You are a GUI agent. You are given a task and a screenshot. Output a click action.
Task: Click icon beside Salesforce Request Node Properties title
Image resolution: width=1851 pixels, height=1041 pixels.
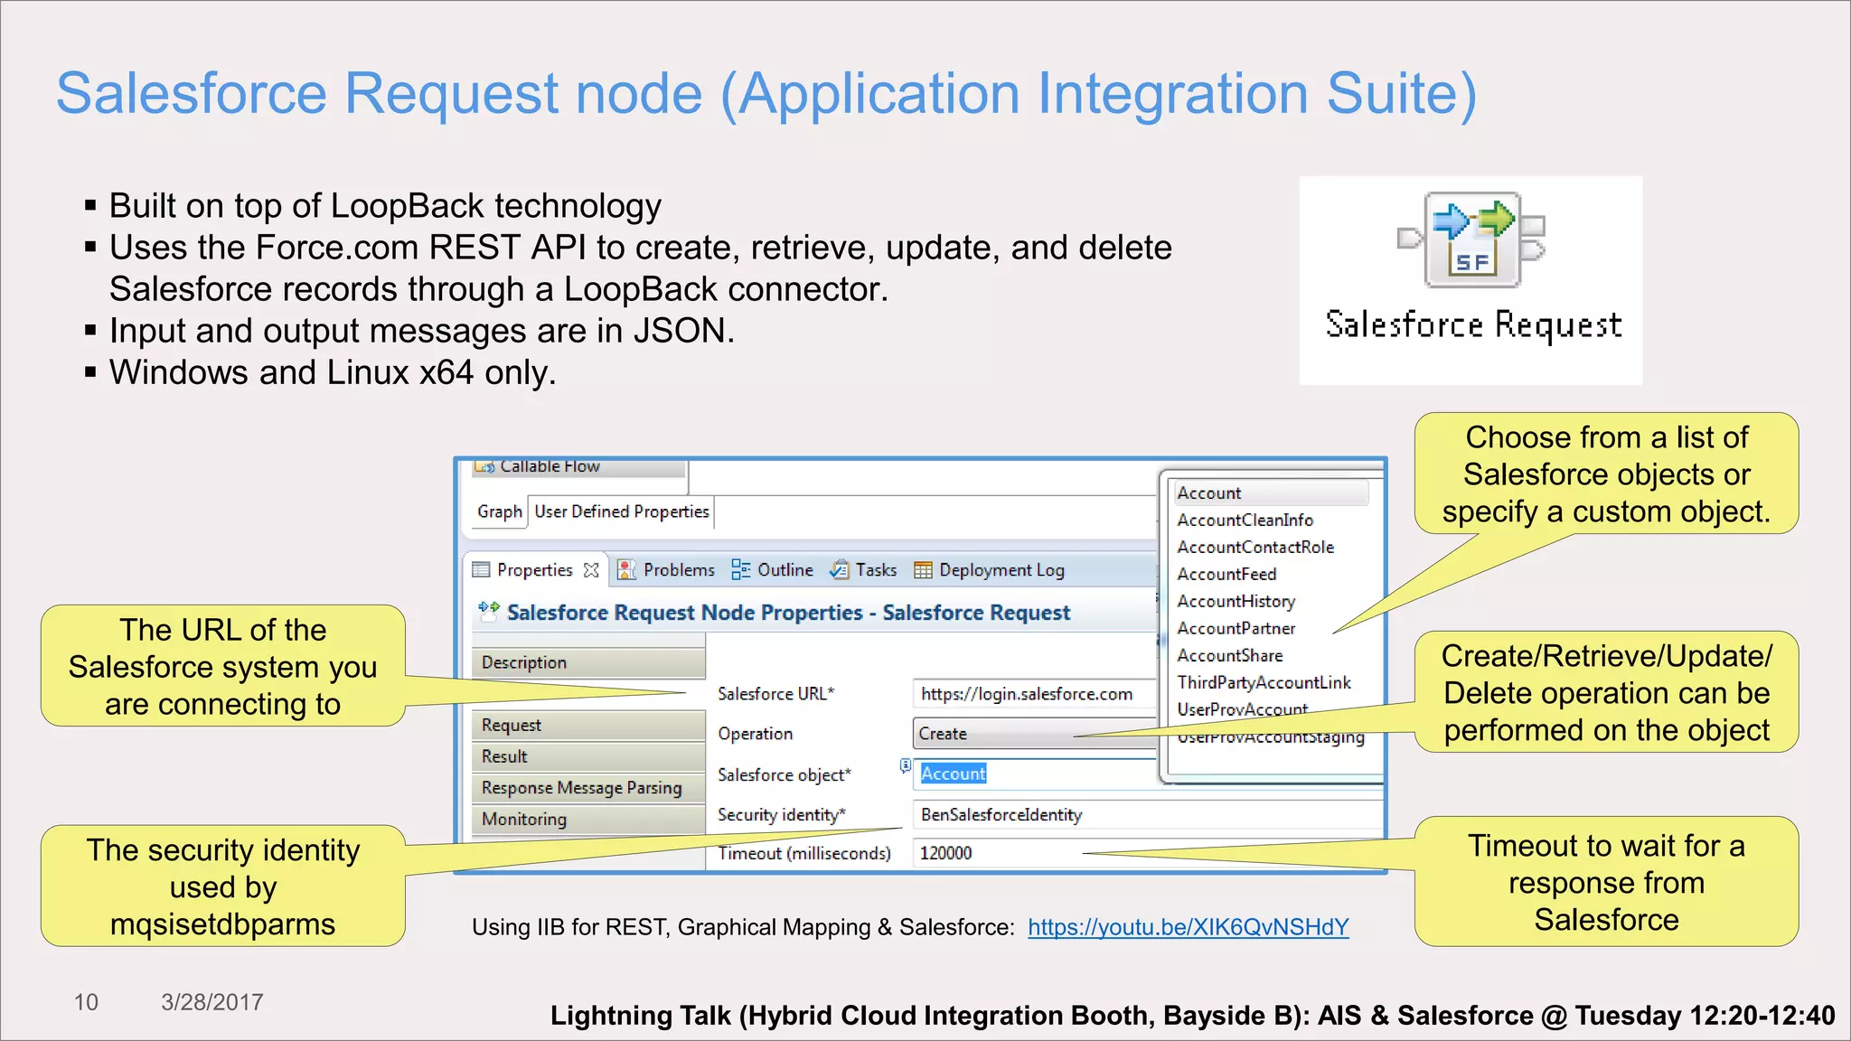click(x=489, y=611)
